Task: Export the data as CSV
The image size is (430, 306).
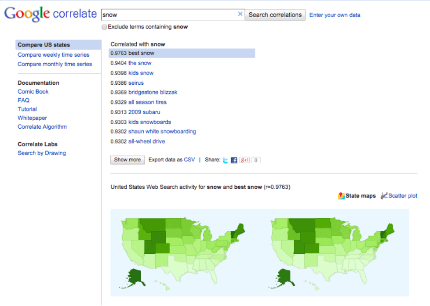Action: (189, 160)
